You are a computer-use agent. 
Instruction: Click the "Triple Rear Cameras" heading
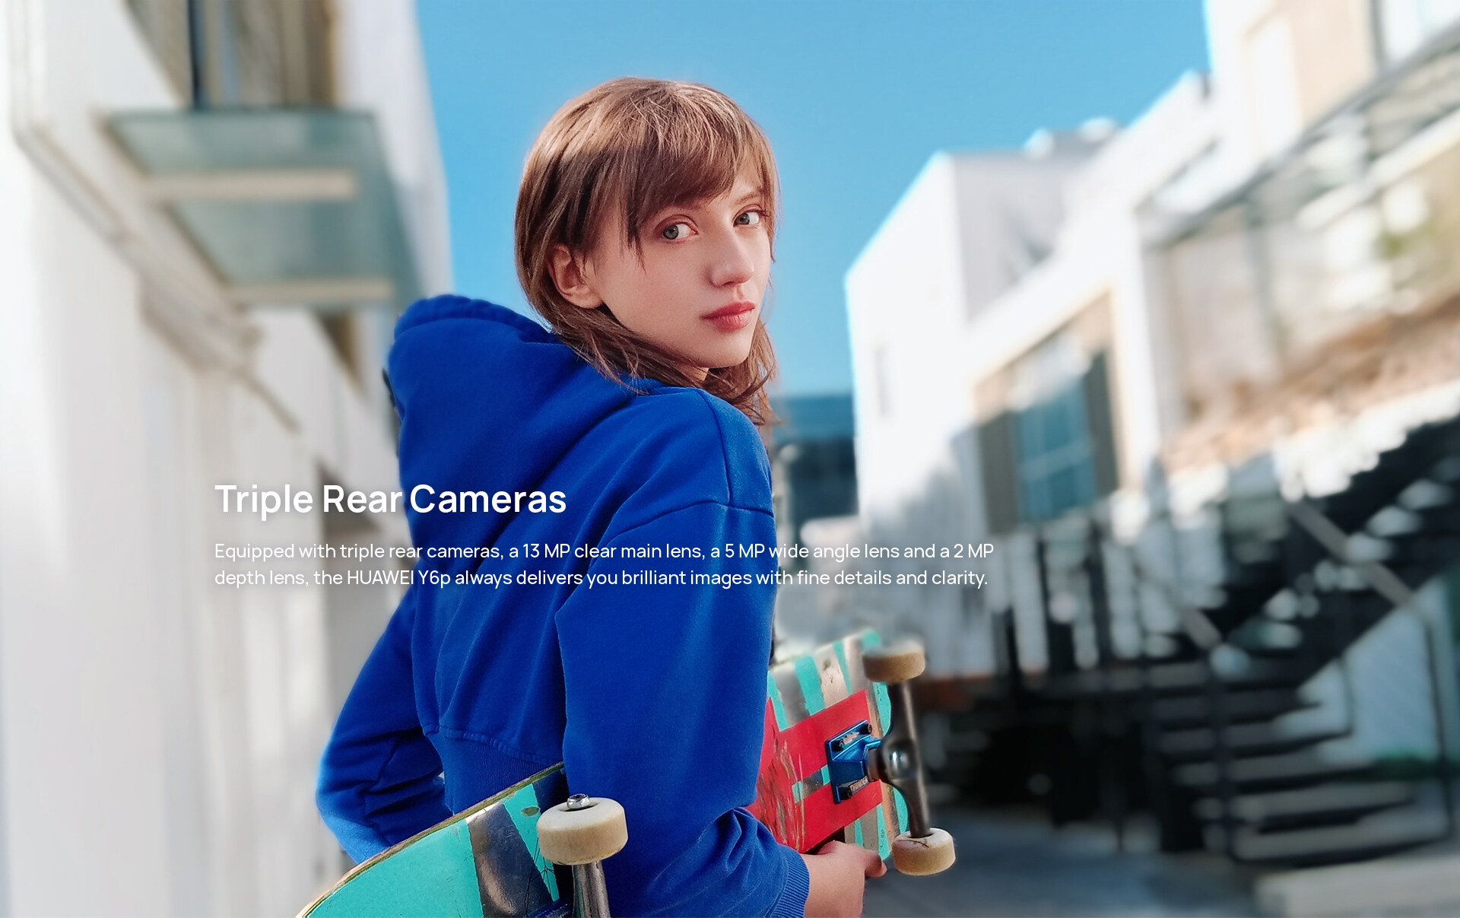tap(390, 500)
